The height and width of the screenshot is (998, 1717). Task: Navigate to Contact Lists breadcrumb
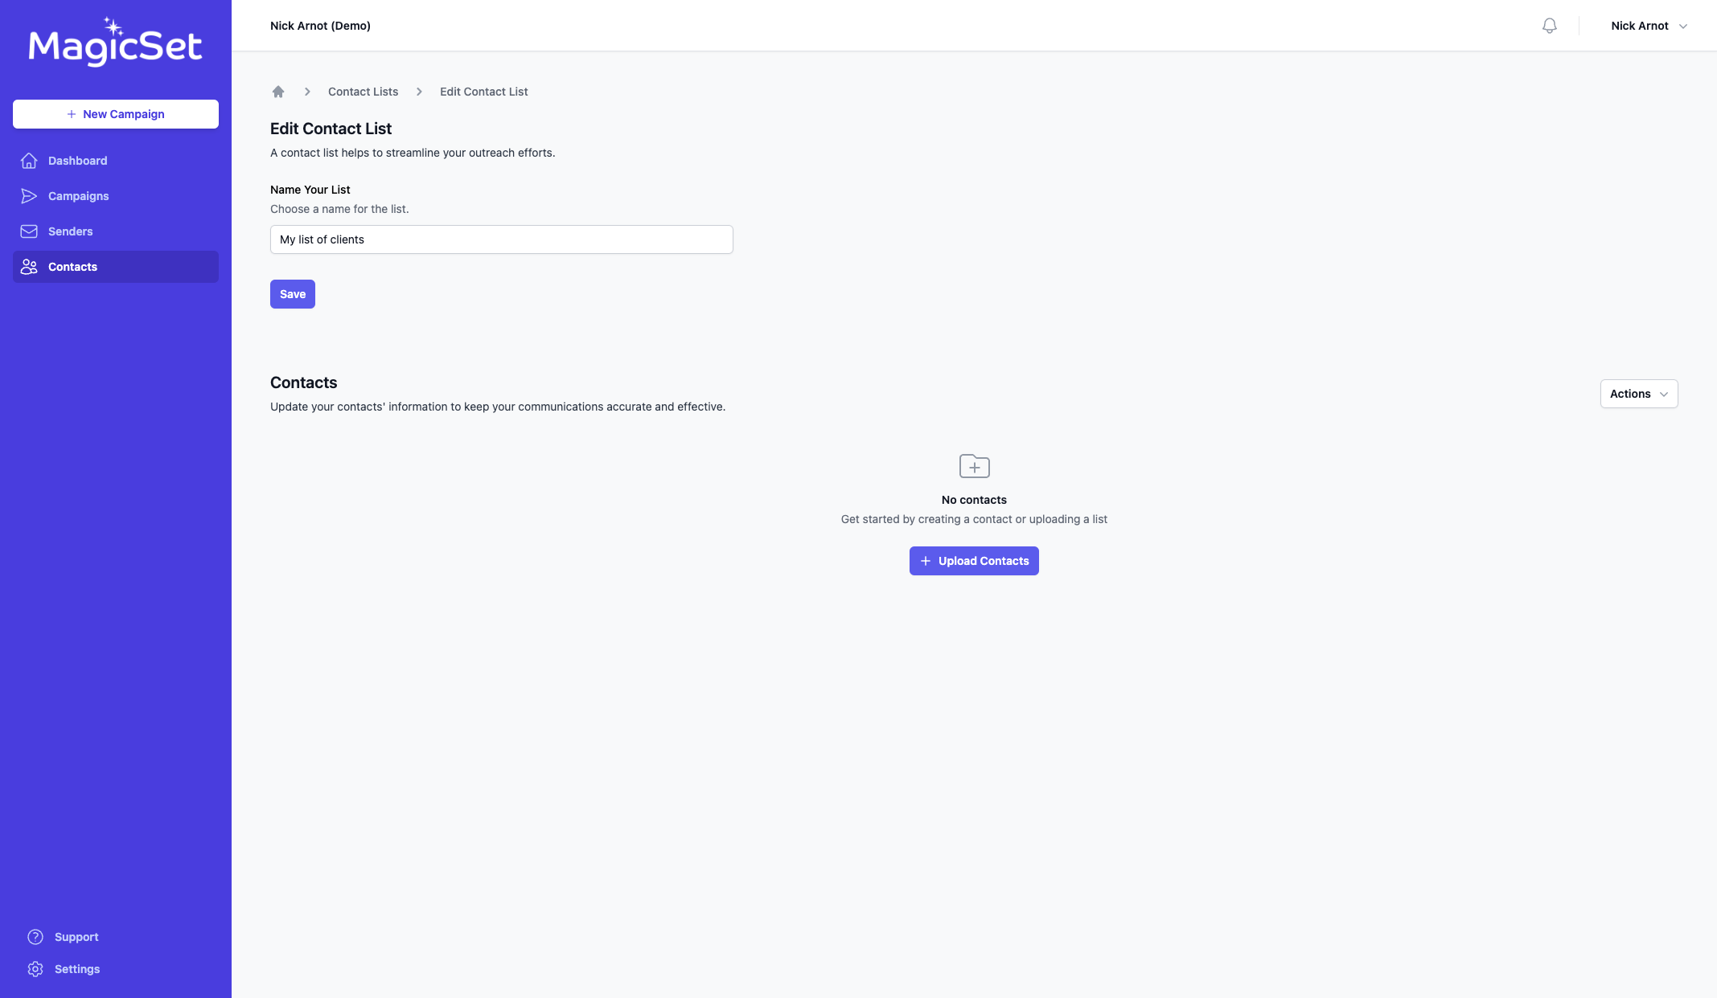click(363, 92)
